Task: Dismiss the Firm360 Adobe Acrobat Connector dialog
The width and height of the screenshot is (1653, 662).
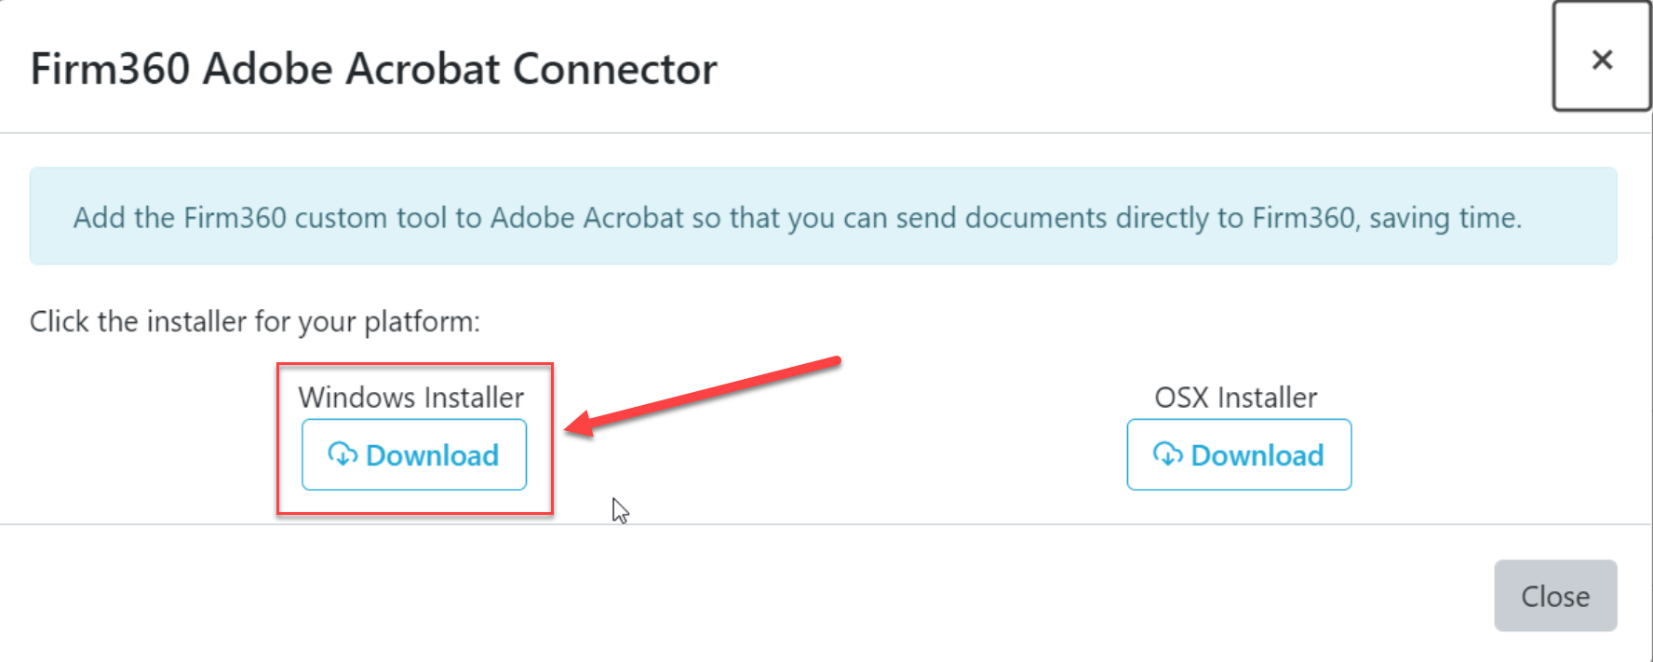Action: pyautogui.click(x=1555, y=595)
